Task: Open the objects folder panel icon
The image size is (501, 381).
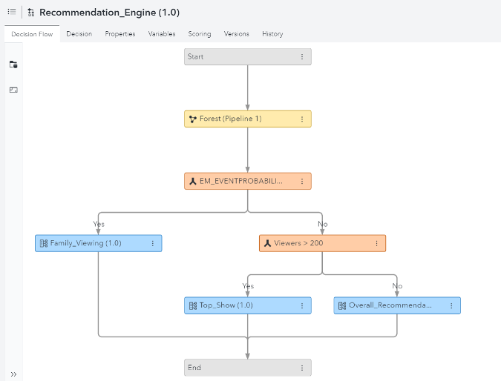Action: 13,64
